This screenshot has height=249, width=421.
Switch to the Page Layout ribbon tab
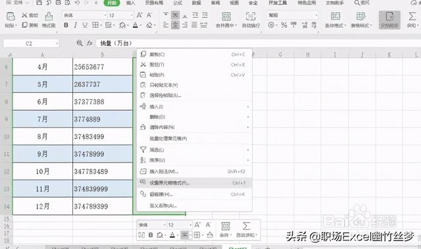point(155,3)
